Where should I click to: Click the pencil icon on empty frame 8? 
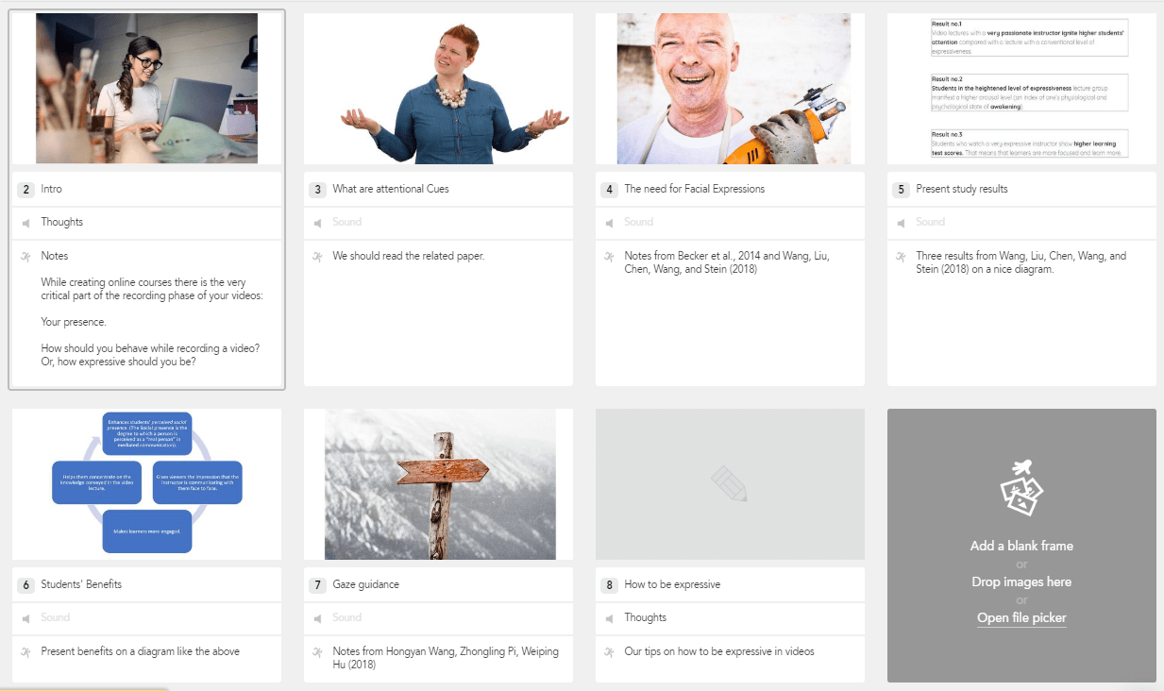coord(729,483)
